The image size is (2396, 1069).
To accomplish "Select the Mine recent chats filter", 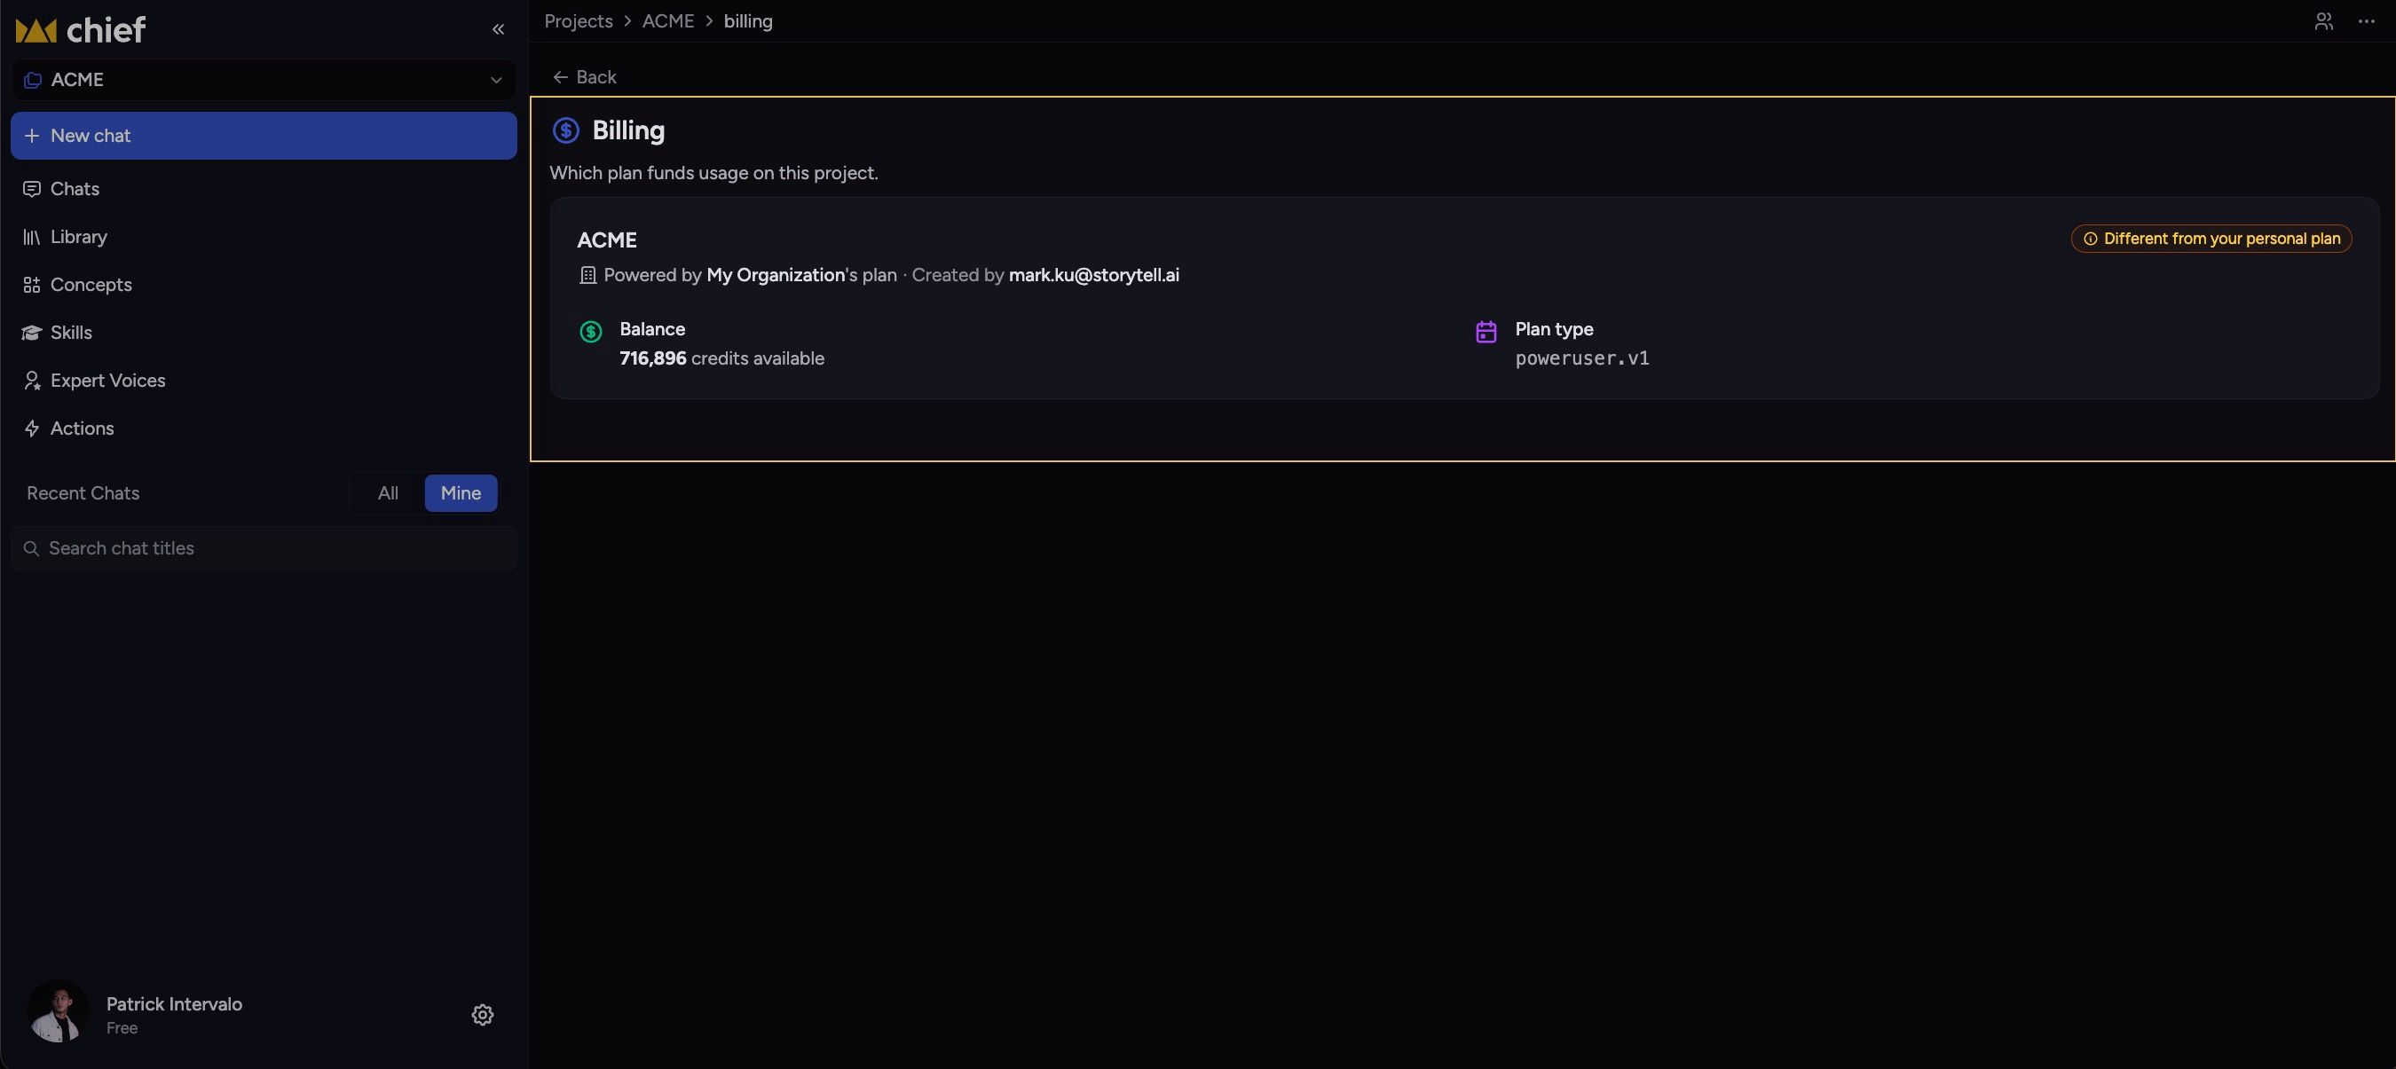I will coord(461,492).
